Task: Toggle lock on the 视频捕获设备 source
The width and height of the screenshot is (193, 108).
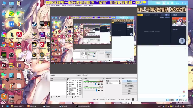Action: 80,88
